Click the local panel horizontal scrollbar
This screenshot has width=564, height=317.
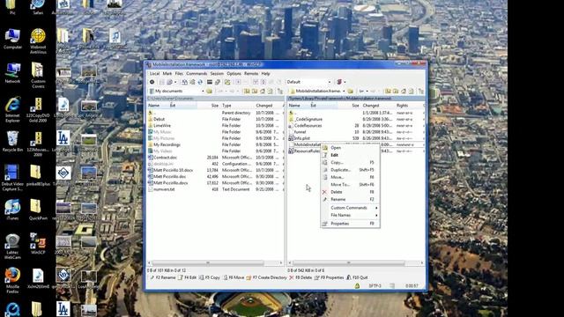[x=215, y=263]
